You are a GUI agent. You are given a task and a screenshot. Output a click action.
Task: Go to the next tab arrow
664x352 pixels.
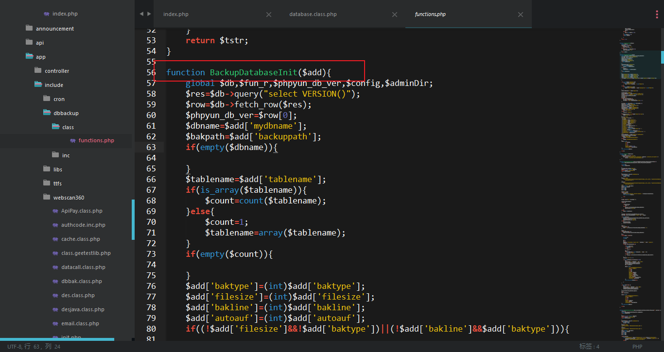(149, 14)
